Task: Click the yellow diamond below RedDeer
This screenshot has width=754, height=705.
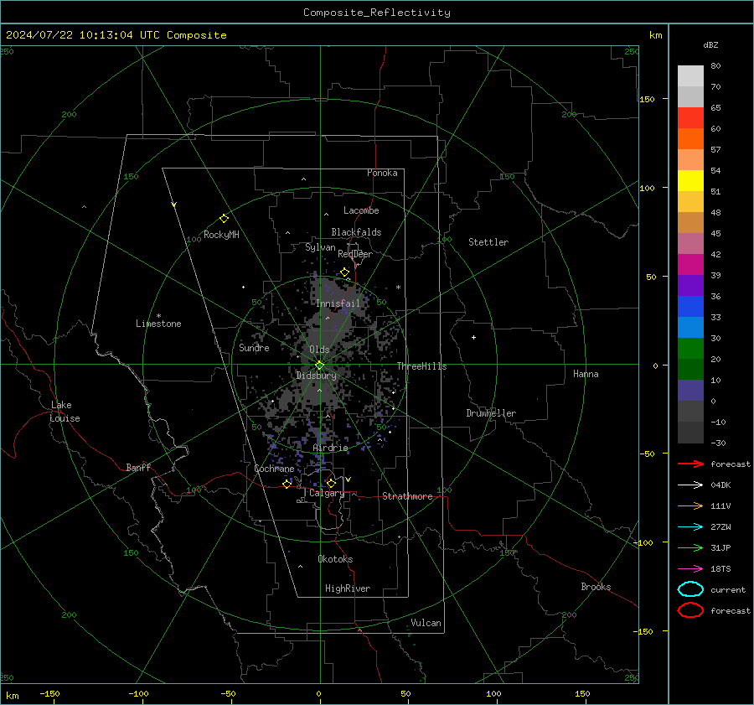Action: coord(345,272)
